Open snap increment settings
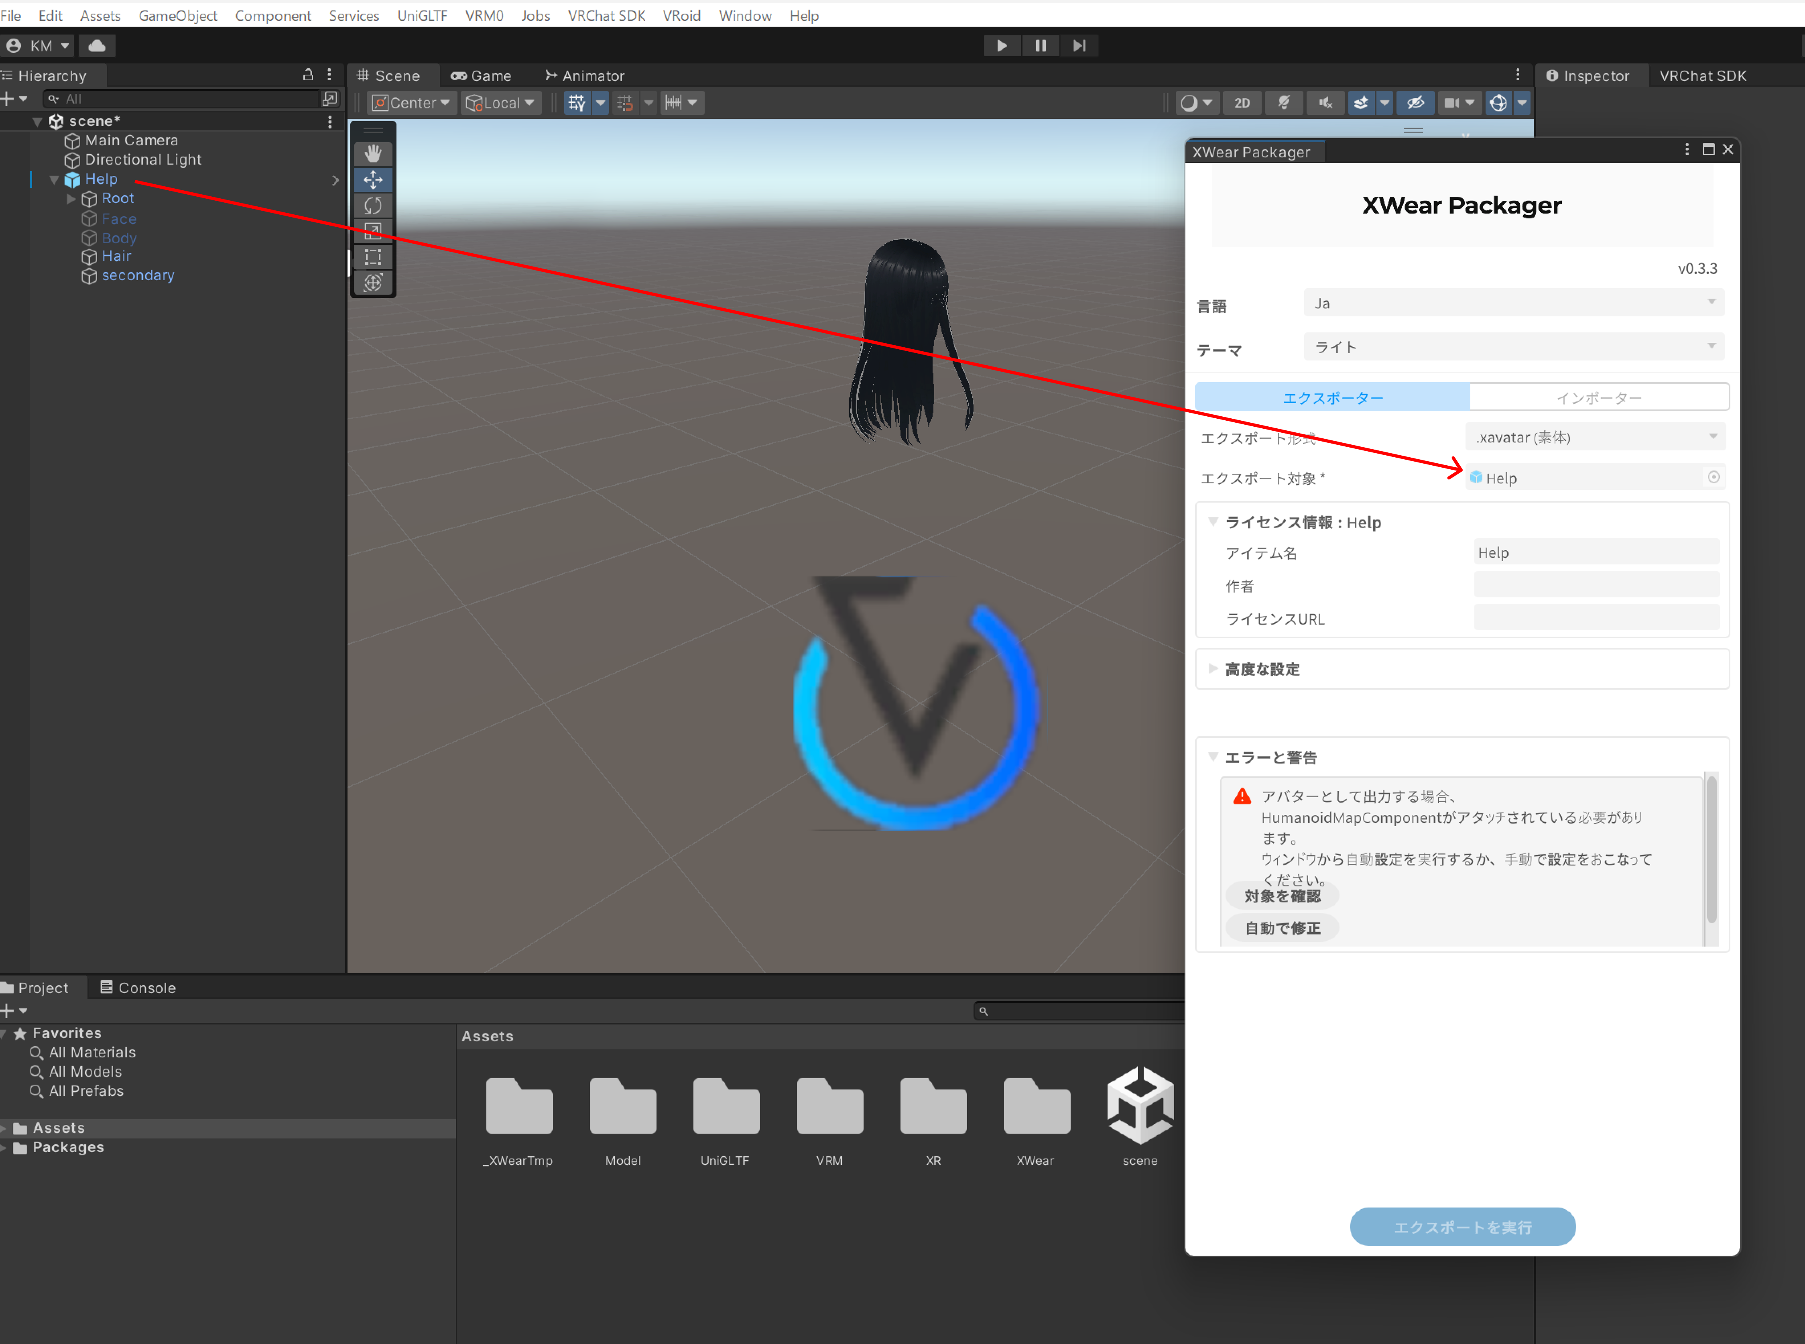The width and height of the screenshot is (1805, 1344). pyautogui.click(x=681, y=102)
